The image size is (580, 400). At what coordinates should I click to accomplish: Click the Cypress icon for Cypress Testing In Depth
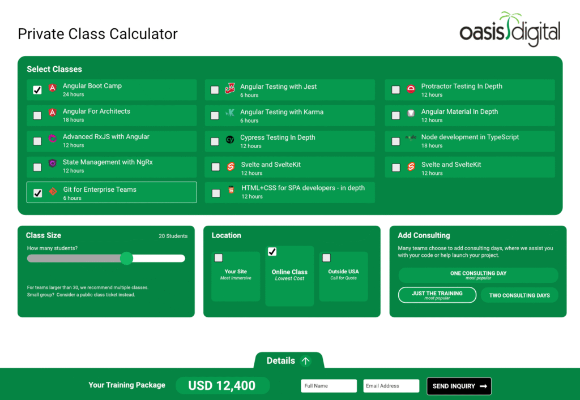click(x=230, y=140)
